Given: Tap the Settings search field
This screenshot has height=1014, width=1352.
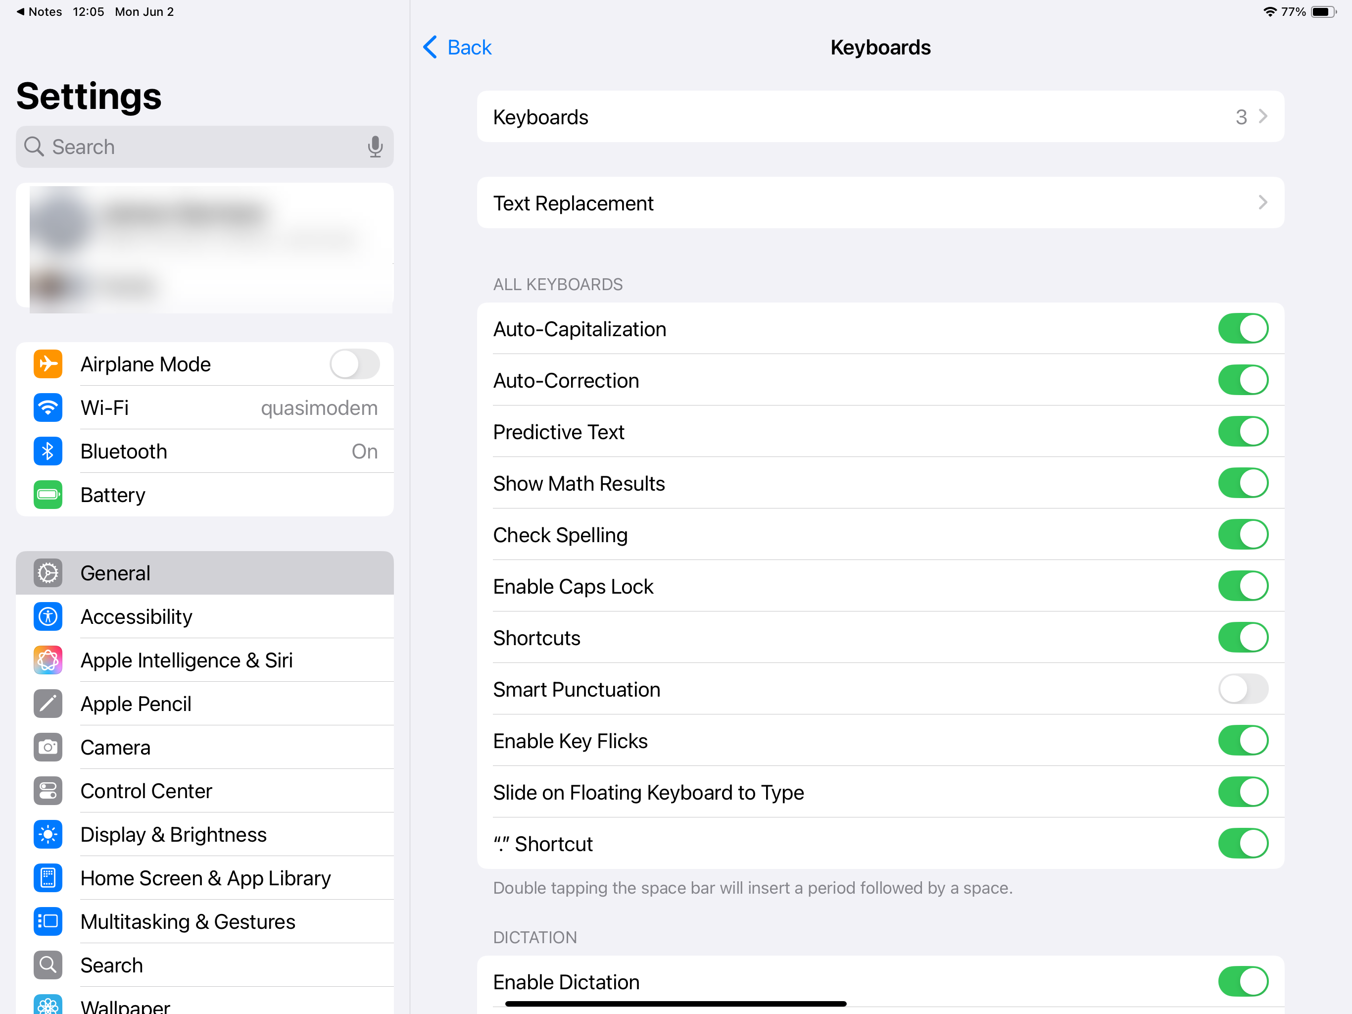Looking at the screenshot, I should click(x=195, y=147).
